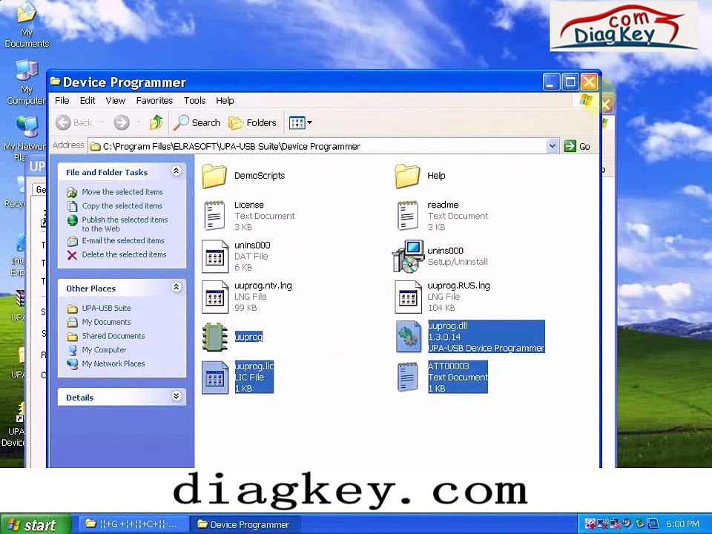712x534 pixels.
Task: Go up one folder level
Action: [x=156, y=122]
